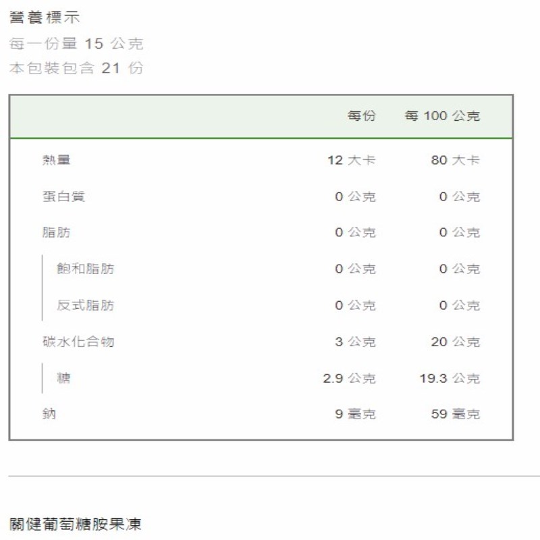Screen dimensions: 540x540
Task: Click the 20 公克 carbohydrate value
Action: pyautogui.click(x=455, y=342)
